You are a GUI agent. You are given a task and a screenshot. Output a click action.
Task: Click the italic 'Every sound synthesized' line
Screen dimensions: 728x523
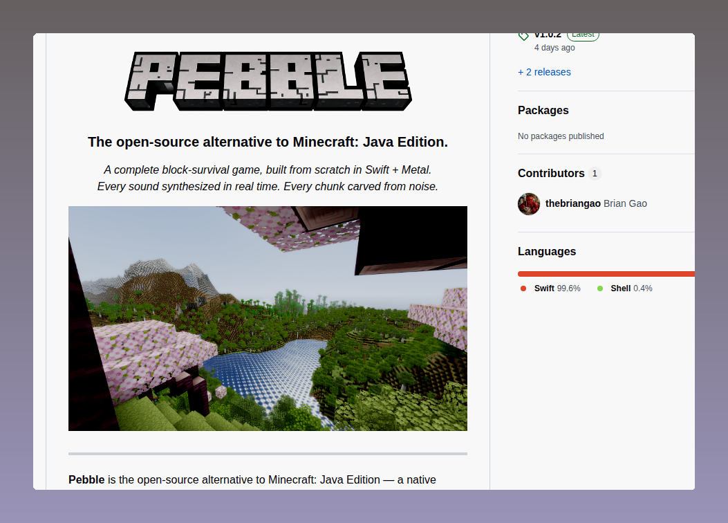coord(268,187)
